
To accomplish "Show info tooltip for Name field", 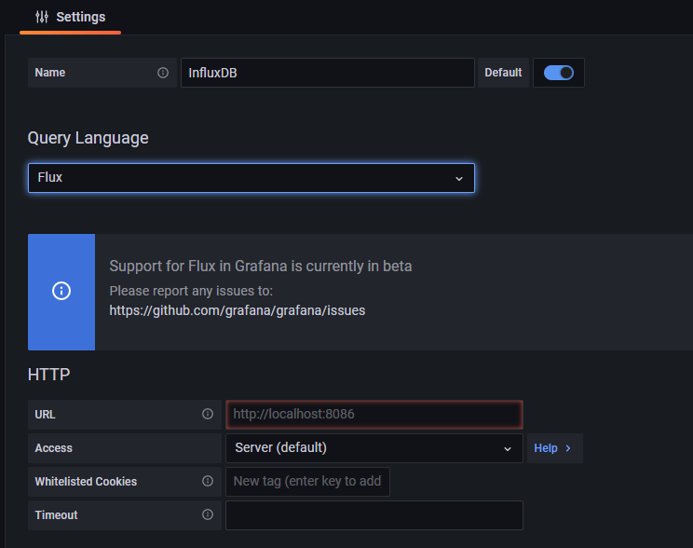I will (x=163, y=73).
